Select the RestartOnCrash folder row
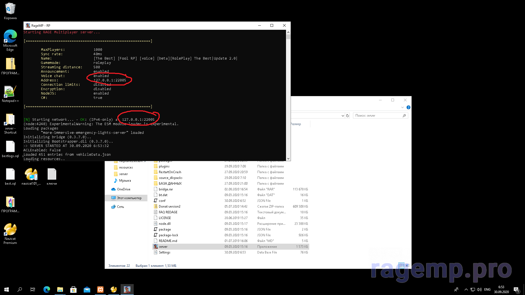525x295 pixels. (231, 172)
